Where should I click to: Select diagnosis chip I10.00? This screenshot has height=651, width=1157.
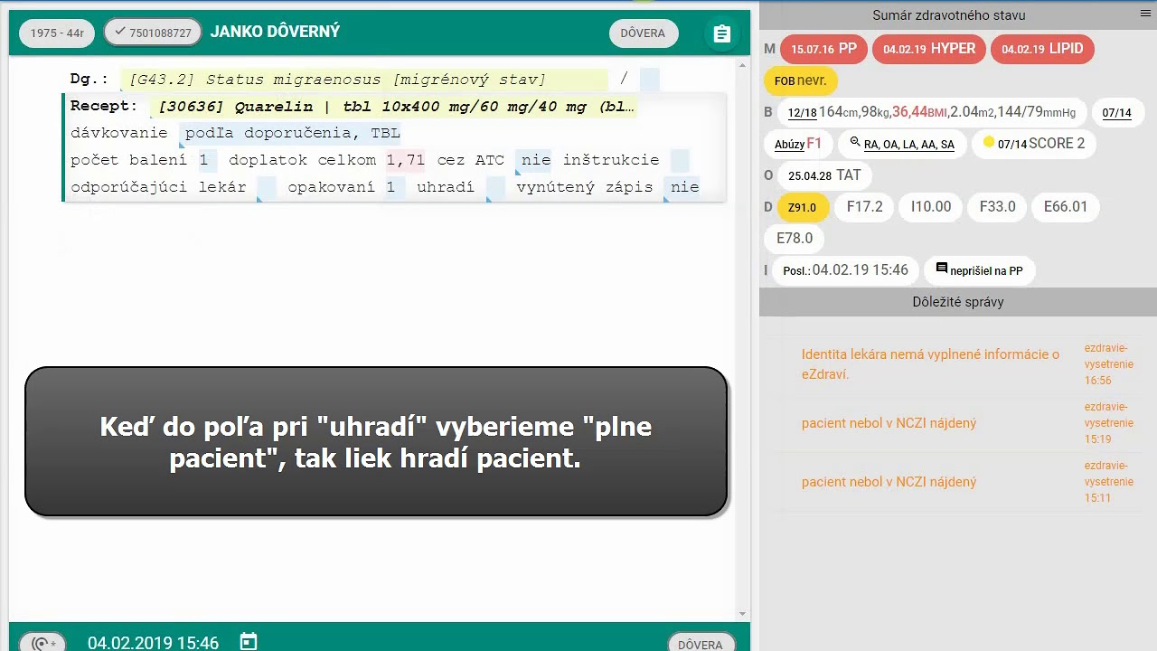pyautogui.click(x=931, y=207)
